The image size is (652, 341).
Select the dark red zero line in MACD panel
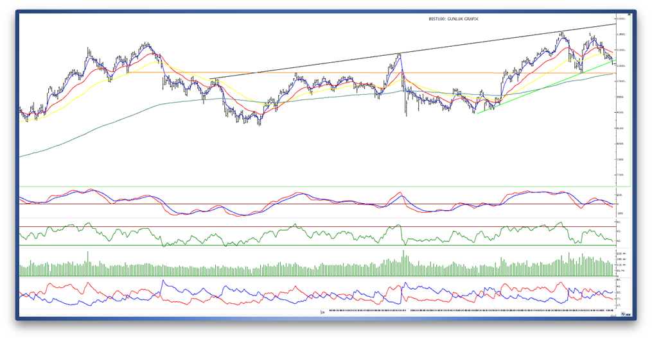(x=321, y=204)
